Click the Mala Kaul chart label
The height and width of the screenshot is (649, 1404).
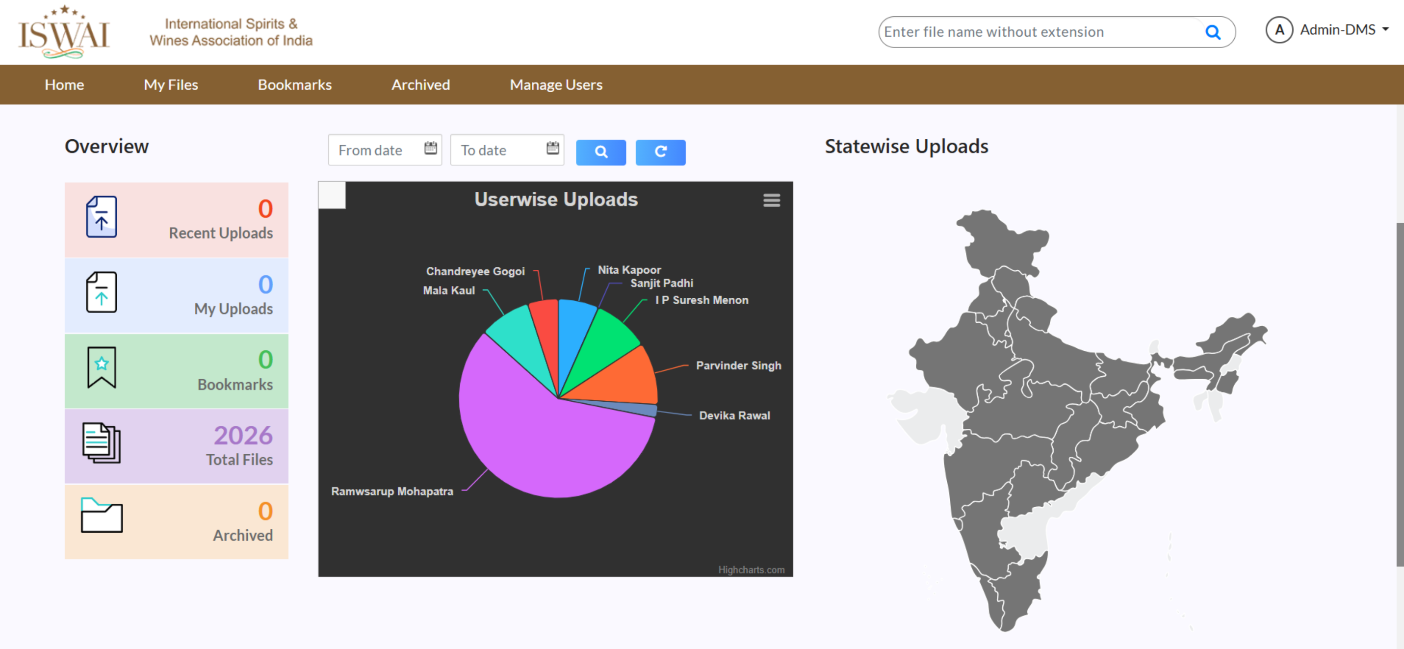click(448, 290)
